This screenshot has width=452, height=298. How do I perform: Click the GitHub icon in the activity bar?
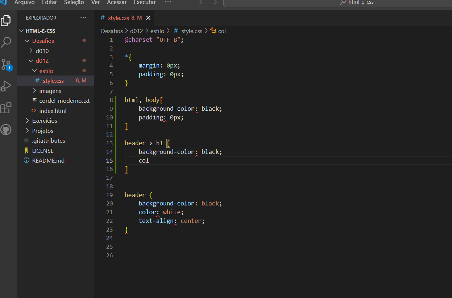pos(6,130)
